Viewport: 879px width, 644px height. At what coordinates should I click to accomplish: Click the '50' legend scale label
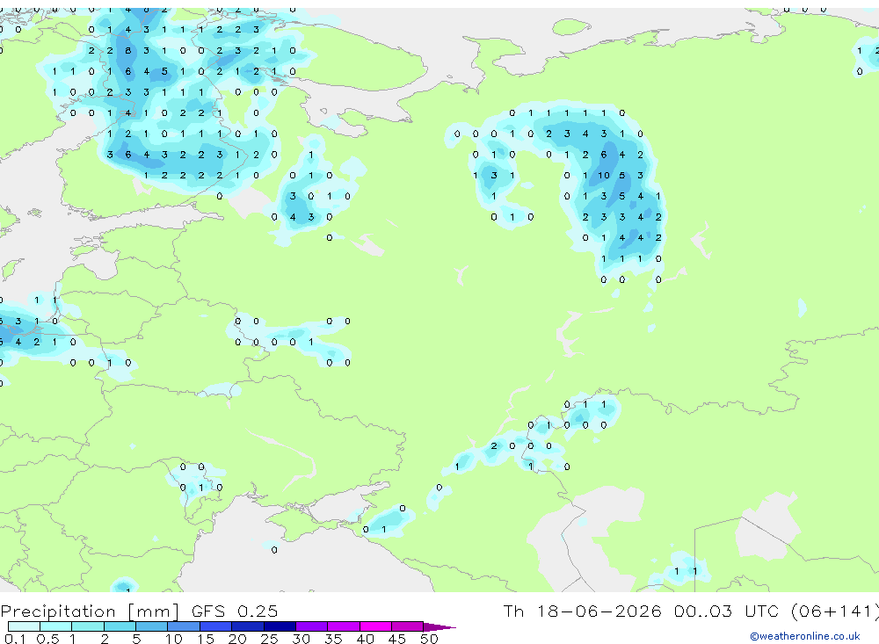point(429,639)
